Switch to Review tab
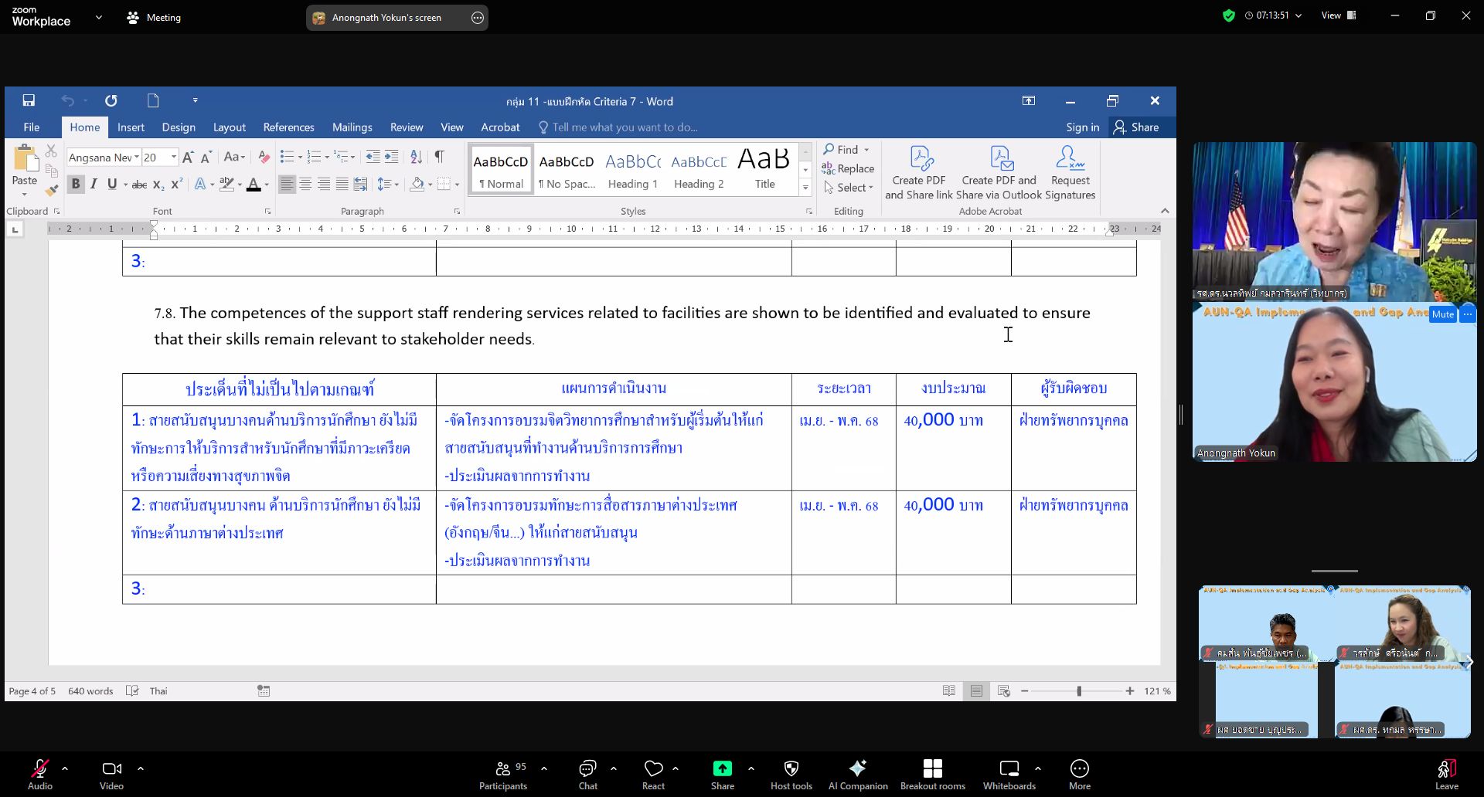The height and width of the screenshot is (797, 1484). (x=407, y=127)
